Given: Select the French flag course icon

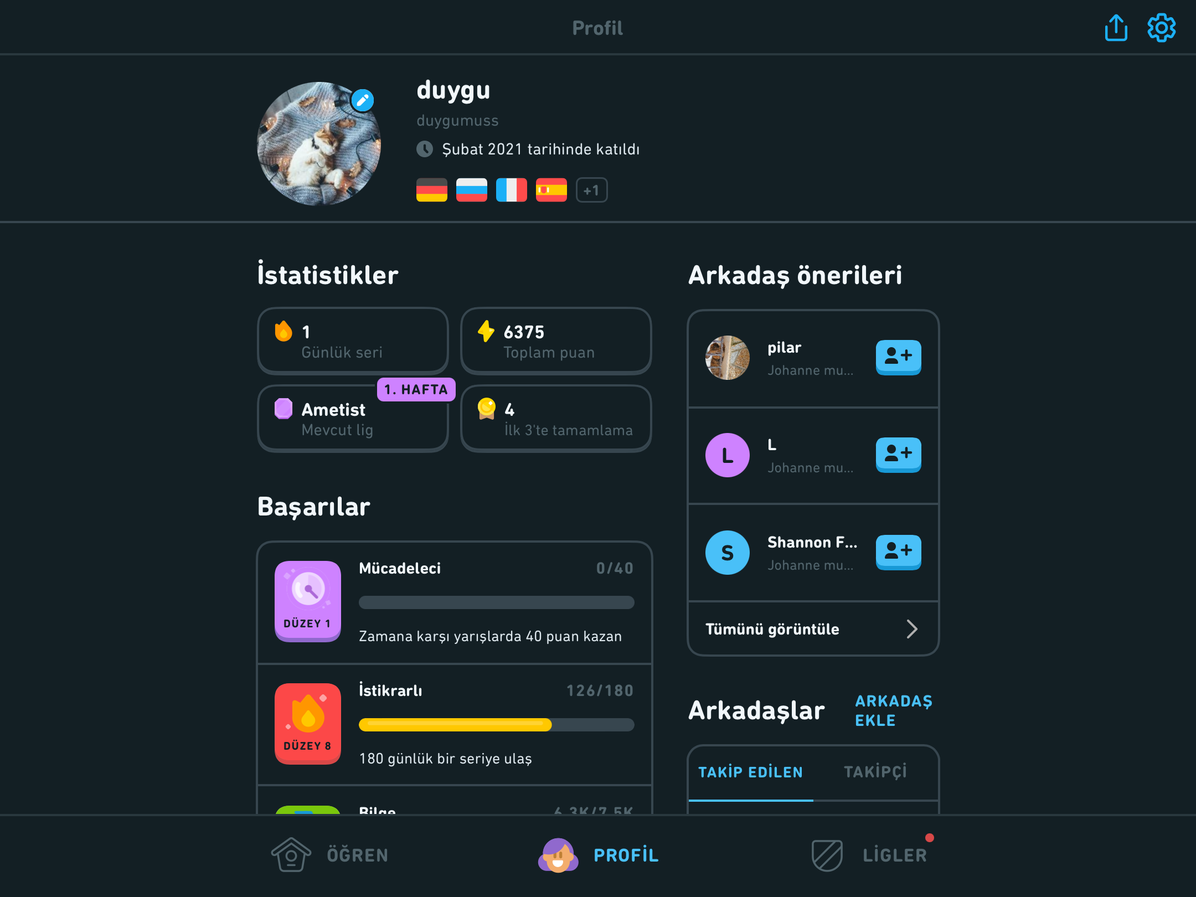Looking at the screenshot, I should [512, 190].
